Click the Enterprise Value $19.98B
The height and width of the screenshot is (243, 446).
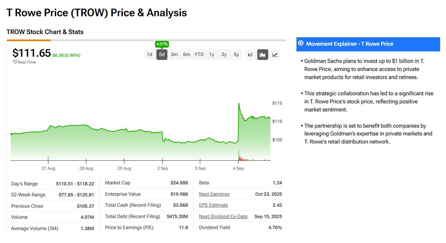click(x=179, y=194)
